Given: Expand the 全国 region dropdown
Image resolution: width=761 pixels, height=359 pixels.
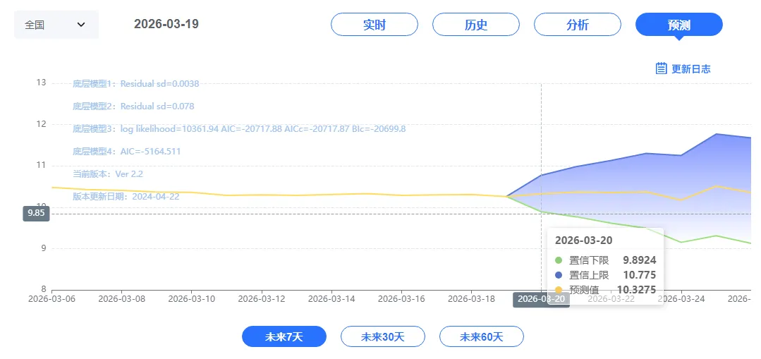Looking at the screenshot, I should click(56, 24).
